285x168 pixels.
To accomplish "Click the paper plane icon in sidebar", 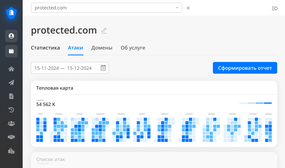I will pyautogui.click(x=11, y=83).
